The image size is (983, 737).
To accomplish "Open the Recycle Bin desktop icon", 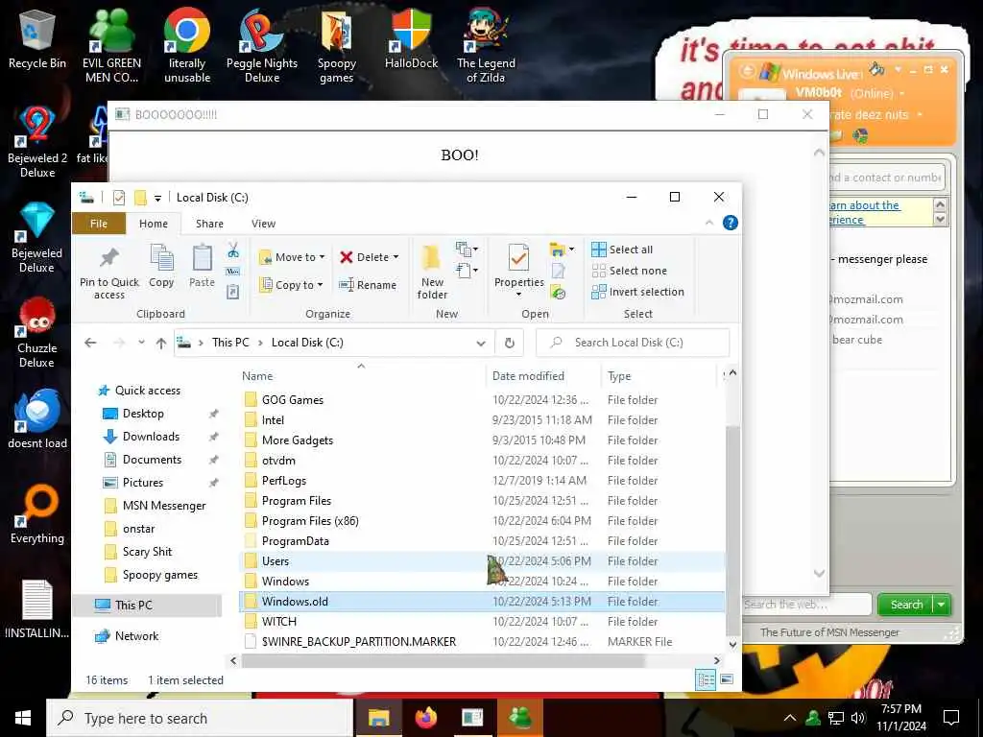I will tap(37, 38).
